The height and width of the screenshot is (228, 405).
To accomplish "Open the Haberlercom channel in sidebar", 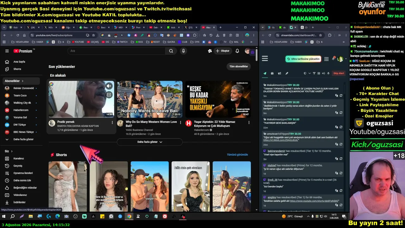I will coord(21,110).
